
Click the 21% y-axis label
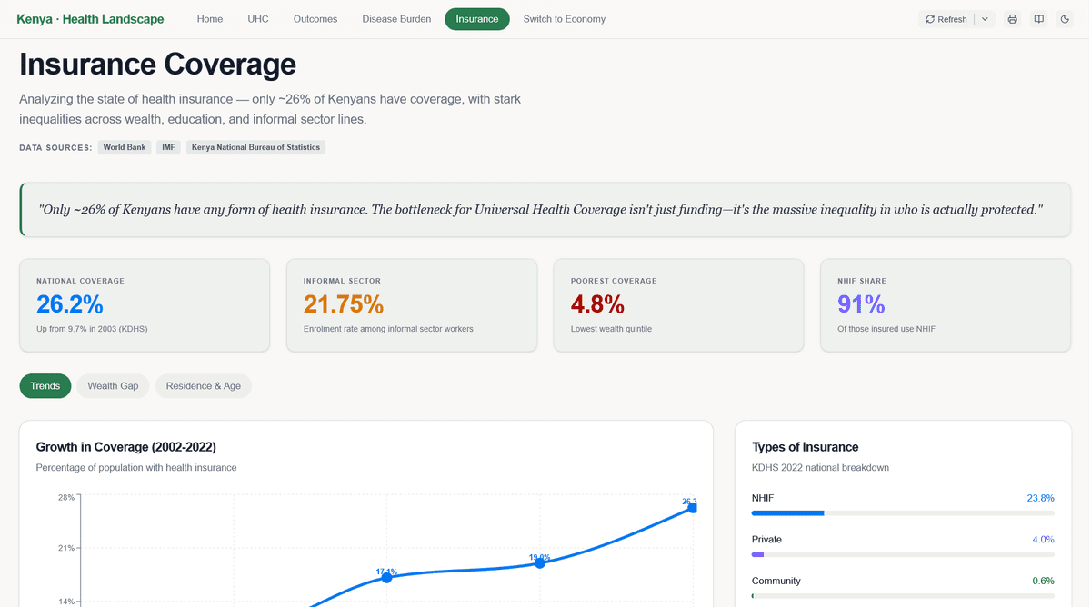[x=66, y=548]
